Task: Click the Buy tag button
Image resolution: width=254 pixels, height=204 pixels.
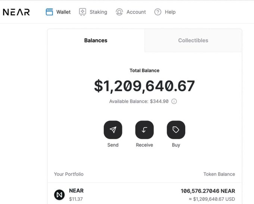Action: click(x=176, y=130)
